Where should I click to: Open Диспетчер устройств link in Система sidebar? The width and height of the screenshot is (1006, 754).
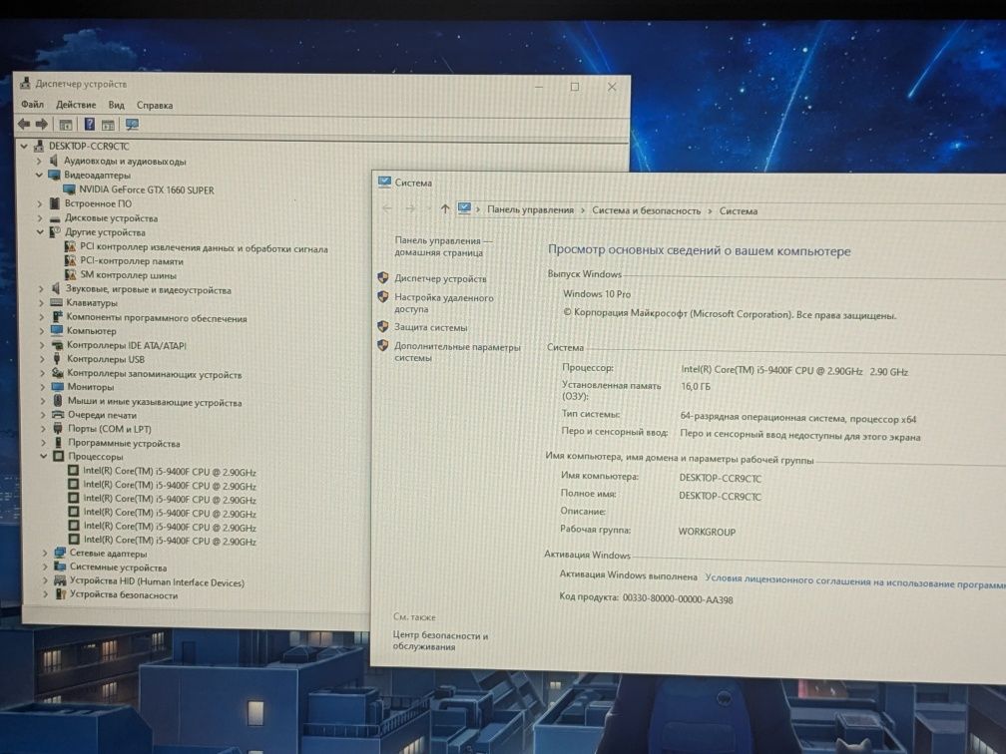440,279
